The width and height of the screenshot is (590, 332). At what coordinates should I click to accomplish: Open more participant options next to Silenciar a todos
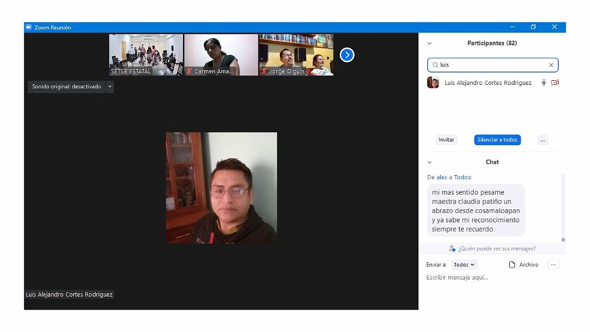[x=543, y=140]
